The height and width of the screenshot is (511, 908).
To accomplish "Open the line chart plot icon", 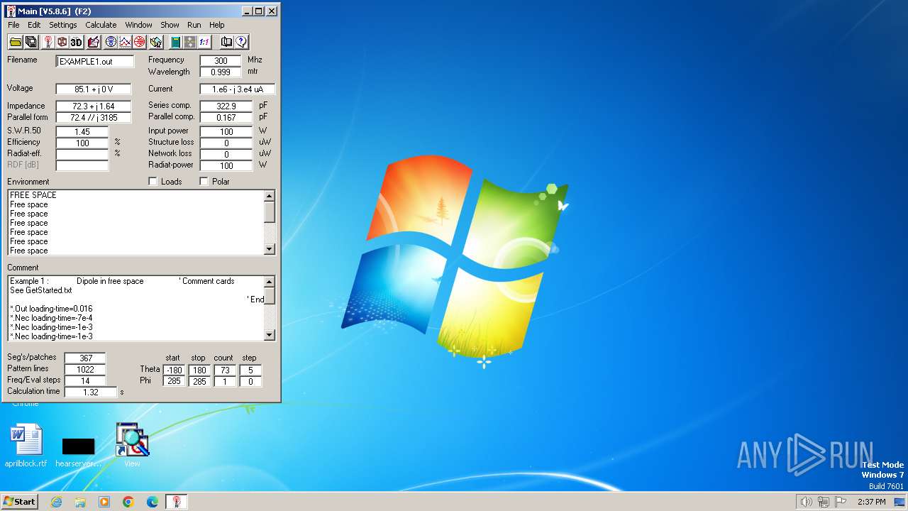I will pyautogui.click(x=125, y=42).
